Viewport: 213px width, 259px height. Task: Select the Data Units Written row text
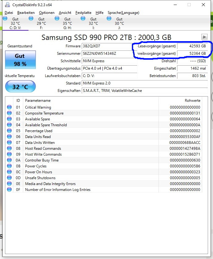pos(40,143)
